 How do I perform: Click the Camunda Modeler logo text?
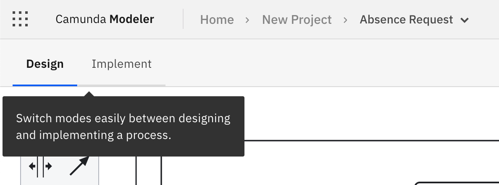[x=105, y=19]
